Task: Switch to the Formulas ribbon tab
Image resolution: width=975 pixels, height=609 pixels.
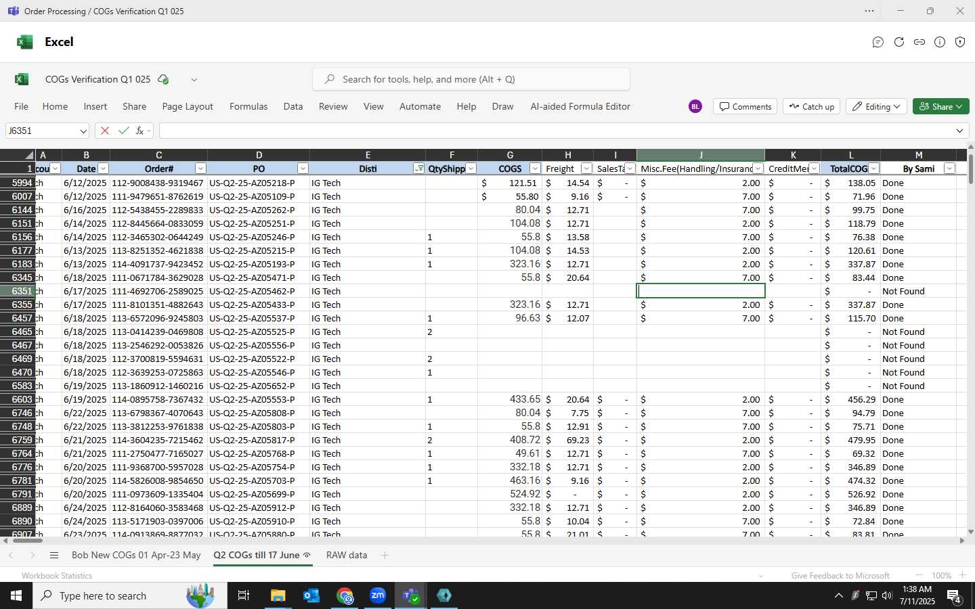Action: coord(248,106)
